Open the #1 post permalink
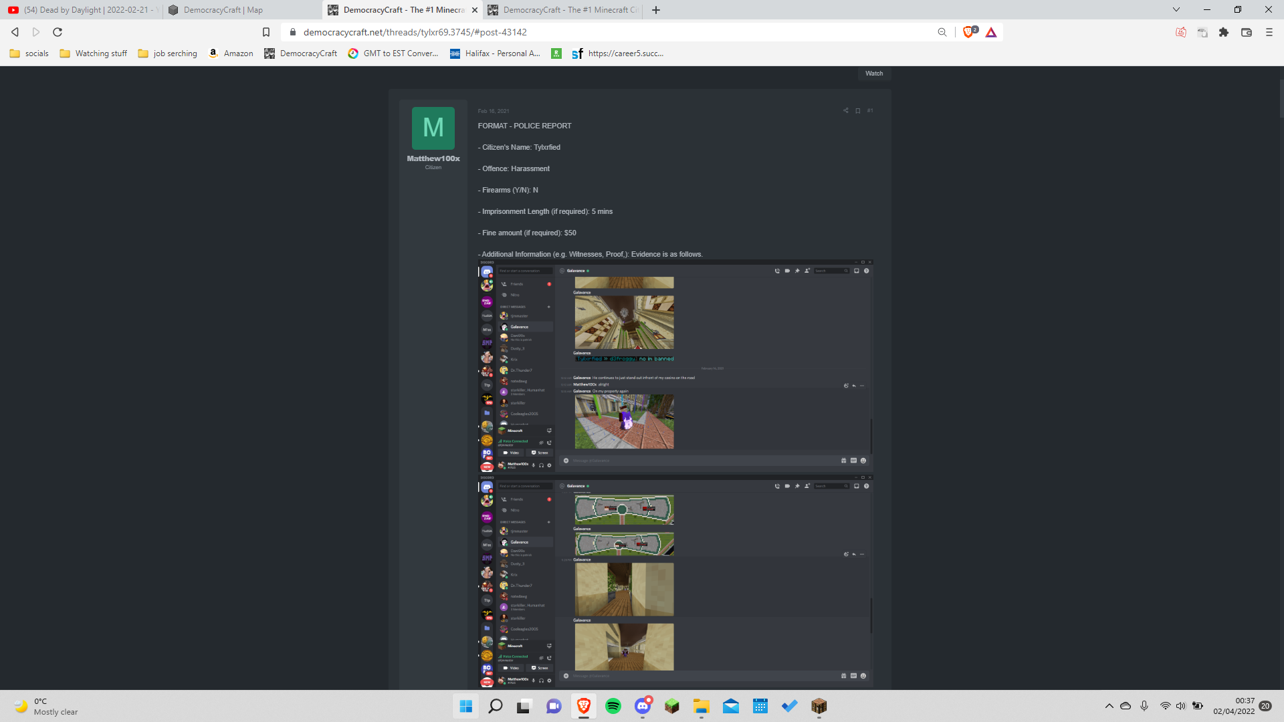 [870, 111]
